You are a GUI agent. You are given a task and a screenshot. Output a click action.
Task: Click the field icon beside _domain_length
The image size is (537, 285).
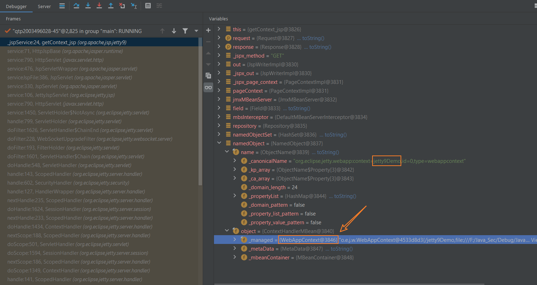[x=244, y=187]
